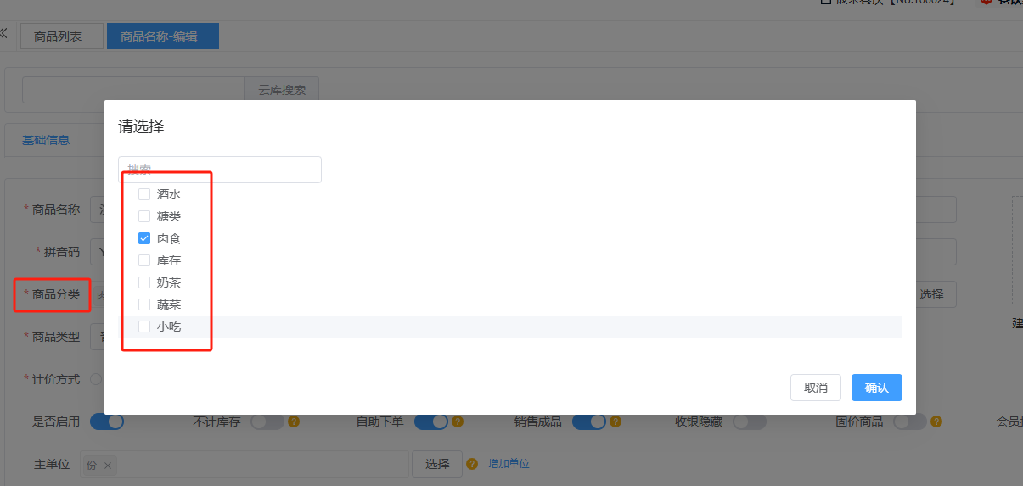
Task: Disable the 是否启用 switch
Action: point(107,422)
